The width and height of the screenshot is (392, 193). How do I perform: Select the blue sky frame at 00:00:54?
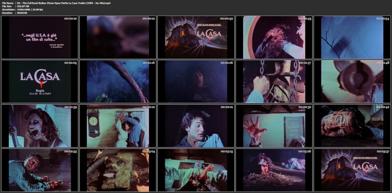click(x=352, y=37)
